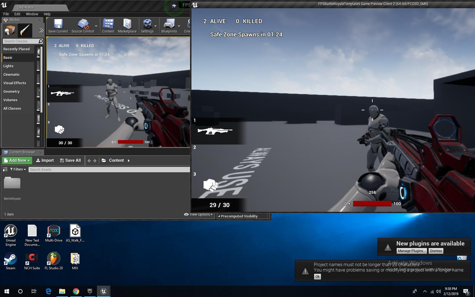This screenshot has width=475, height=297.
Task: Toggle the Content Browser sources panel
Action: [5, 169]
